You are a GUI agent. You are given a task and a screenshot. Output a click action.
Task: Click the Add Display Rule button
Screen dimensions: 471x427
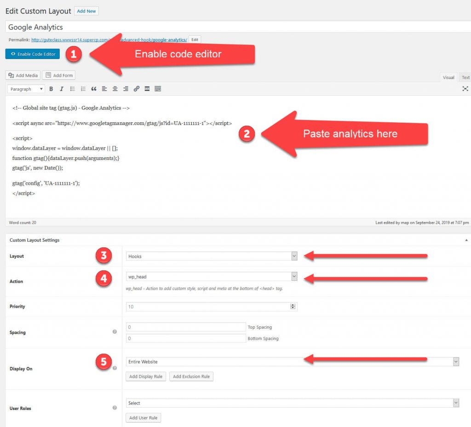tap(146, 376)
